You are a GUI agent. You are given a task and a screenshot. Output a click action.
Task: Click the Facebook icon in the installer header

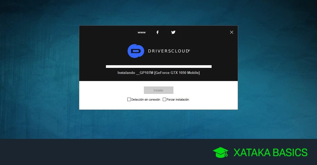click(157, 32)
